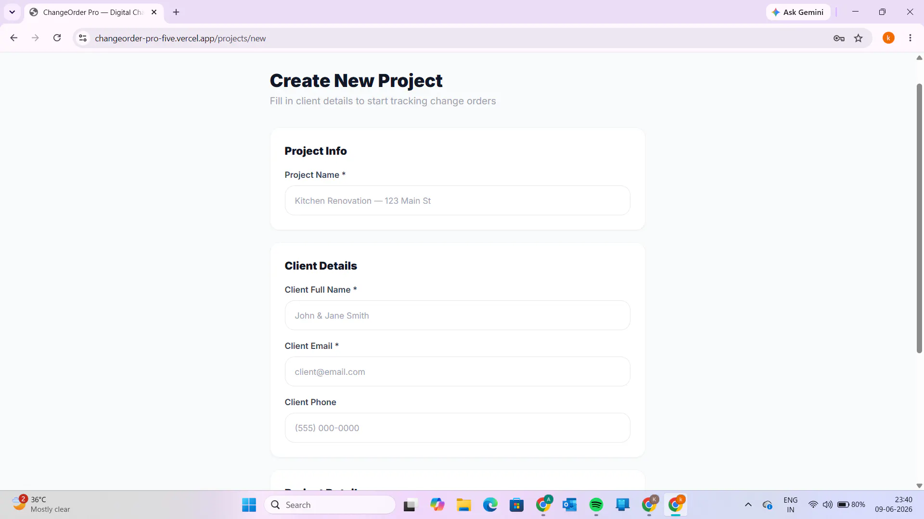Image resolution: width=924 pixels, height=519 pixels.
Task: Reload the current page
Action: 57,38
